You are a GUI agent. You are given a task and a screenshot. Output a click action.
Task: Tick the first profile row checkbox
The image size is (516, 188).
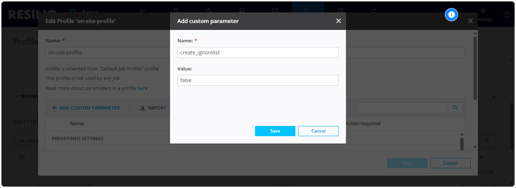point(22,172)
